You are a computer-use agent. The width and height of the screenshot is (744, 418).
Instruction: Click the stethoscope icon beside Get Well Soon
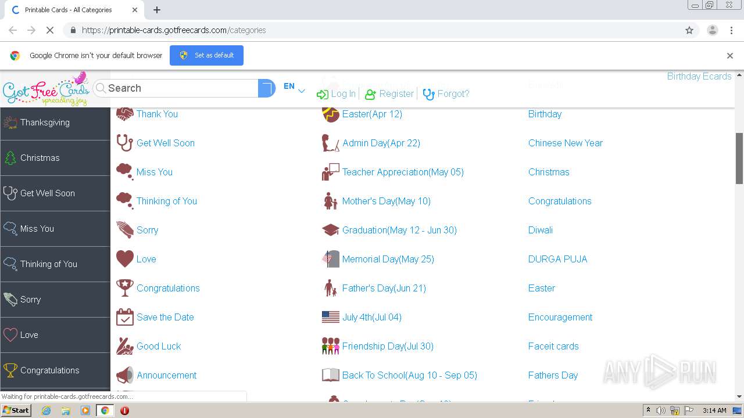coord(124,143)
